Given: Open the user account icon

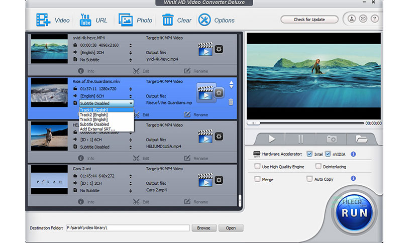Looking at the screenshot, I should [x=352, y=19].
